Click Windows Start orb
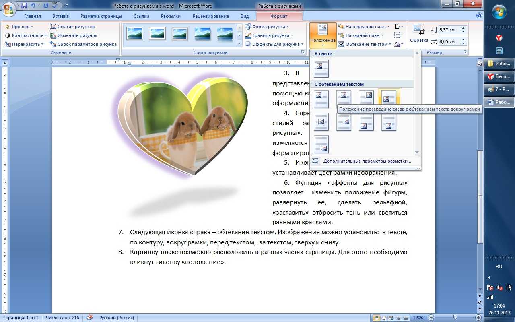 [x=499, y=11]
